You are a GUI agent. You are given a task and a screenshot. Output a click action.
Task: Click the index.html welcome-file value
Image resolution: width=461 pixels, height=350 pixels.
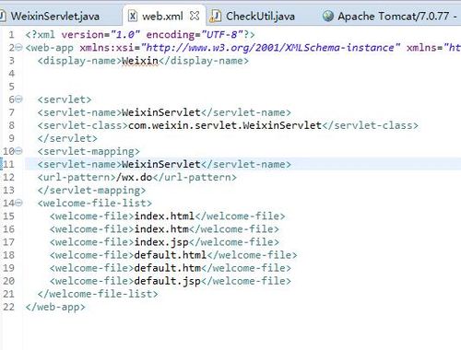click(164, 216)
